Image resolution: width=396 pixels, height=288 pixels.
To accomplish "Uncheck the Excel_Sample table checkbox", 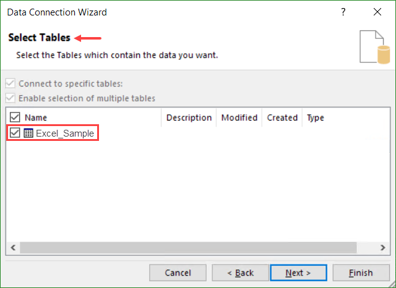I will (x=15, y=133).
